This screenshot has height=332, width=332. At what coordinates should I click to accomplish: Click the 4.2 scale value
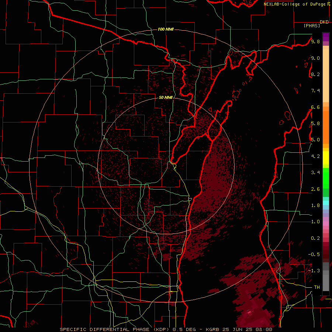click(315, 156)
